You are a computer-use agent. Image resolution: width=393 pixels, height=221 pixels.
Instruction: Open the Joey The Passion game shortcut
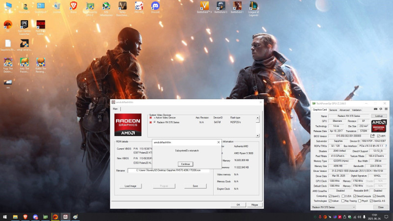[24, 65]
